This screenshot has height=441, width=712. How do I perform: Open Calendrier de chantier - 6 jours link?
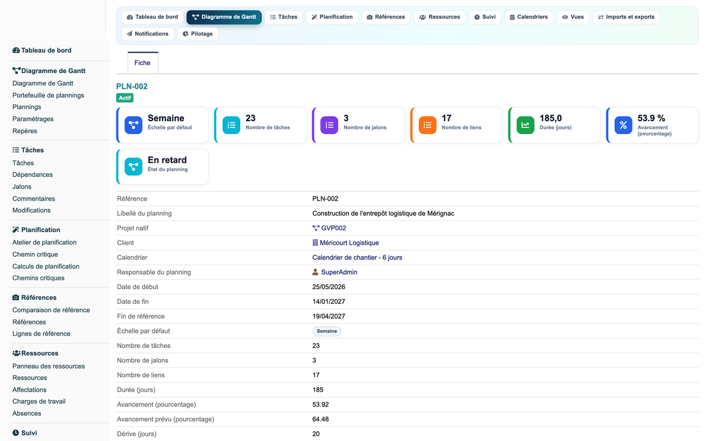pos(357,258)
